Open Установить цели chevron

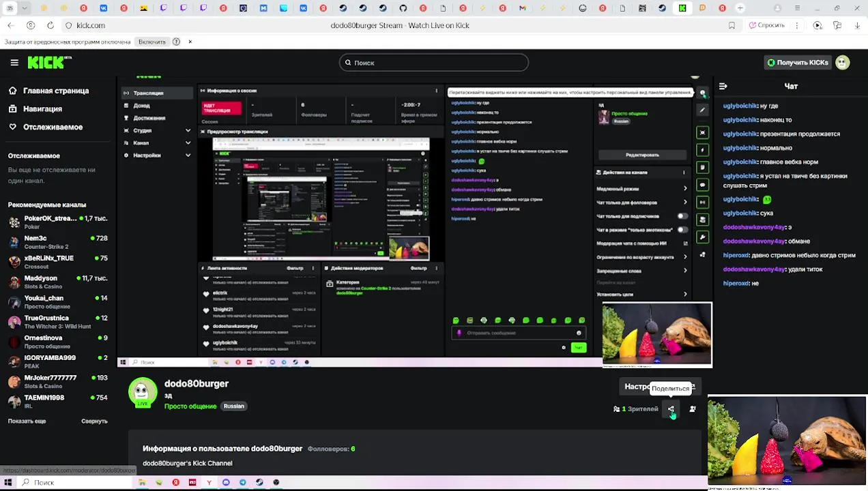click(685, 295)
